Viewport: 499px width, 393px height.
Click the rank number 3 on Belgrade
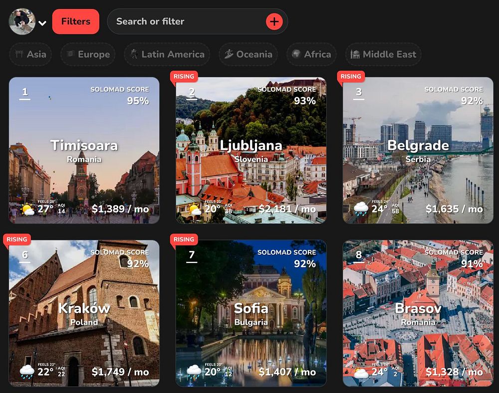[359, 92]
